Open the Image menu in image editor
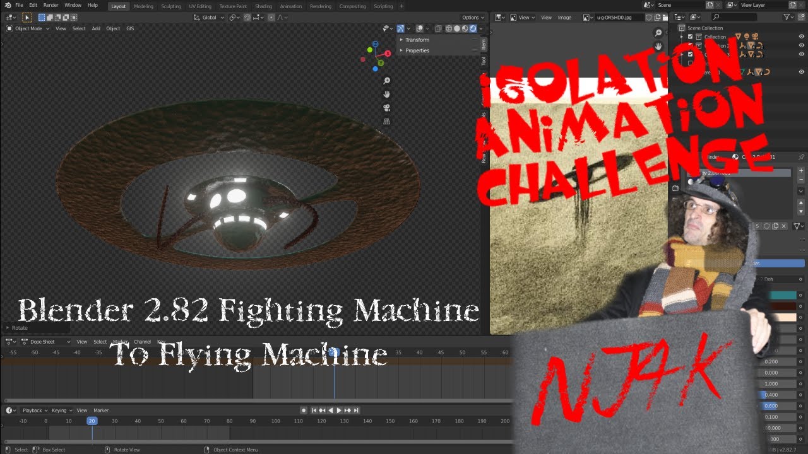Viewport: 808px width, 454px height. point(564,18)
